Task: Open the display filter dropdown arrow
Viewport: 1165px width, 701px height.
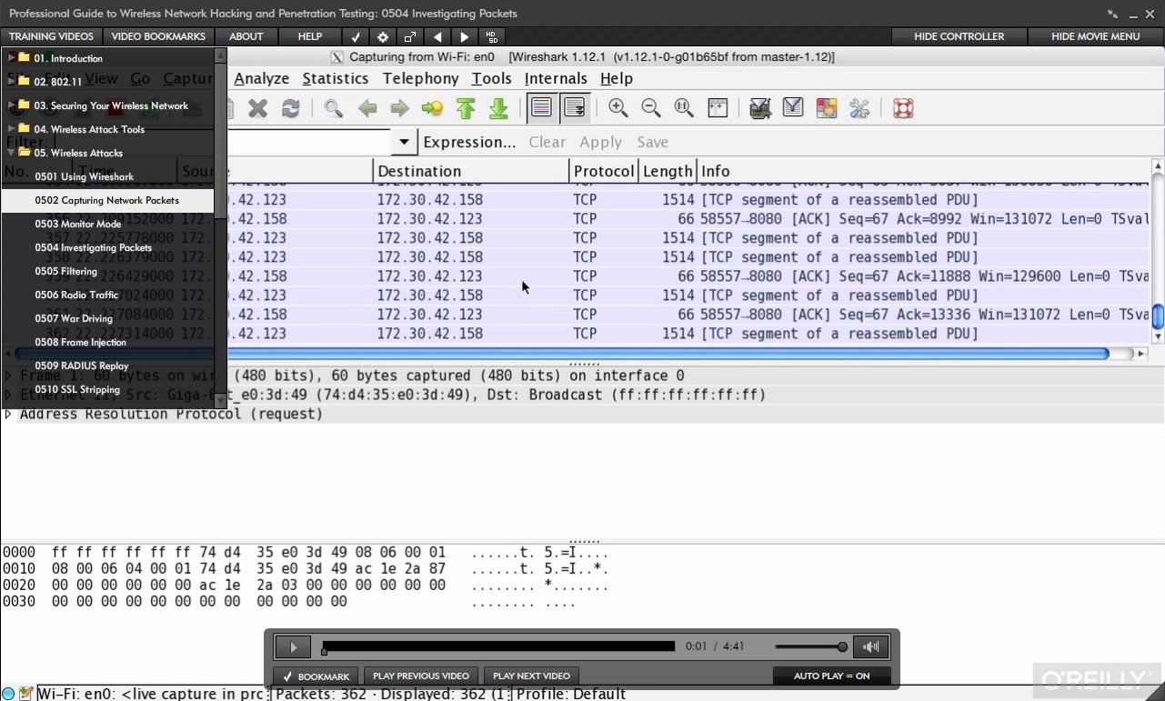Action: click(404, 143)
